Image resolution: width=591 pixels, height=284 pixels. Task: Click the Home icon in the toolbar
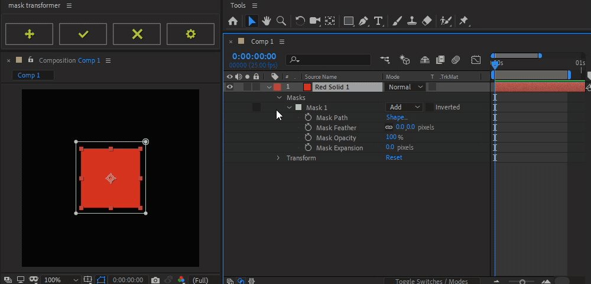click(233, 21)
